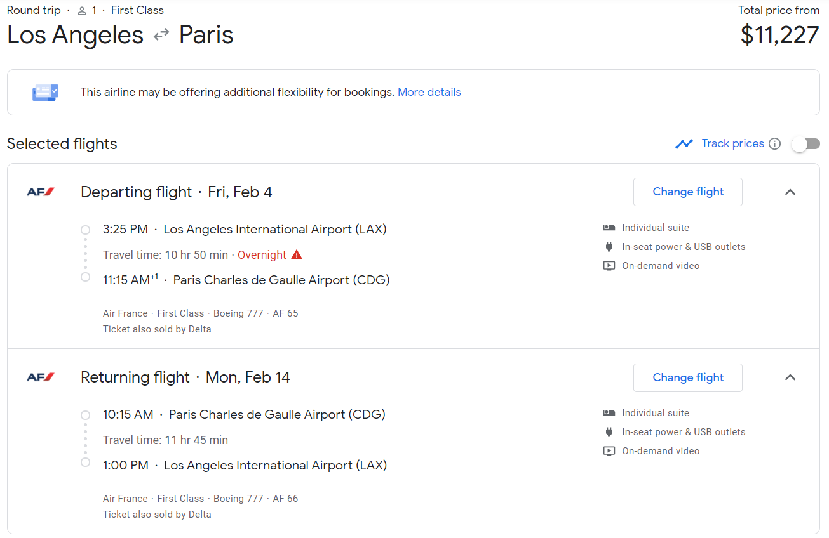This screenshot has height=538, width=829.
Task: Click returning flight On-demand video icon
Action: point(609,451)
